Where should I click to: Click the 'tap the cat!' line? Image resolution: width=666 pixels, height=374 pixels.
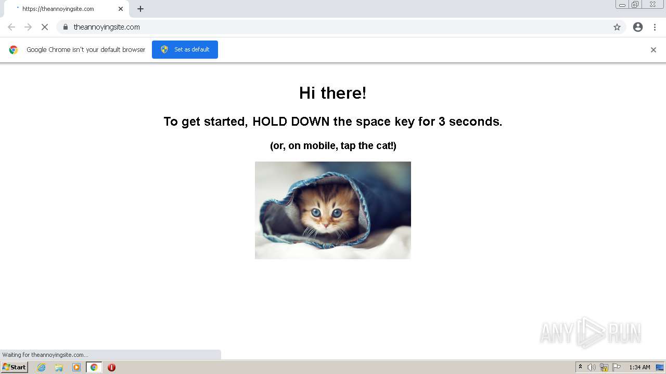point(333,145)
